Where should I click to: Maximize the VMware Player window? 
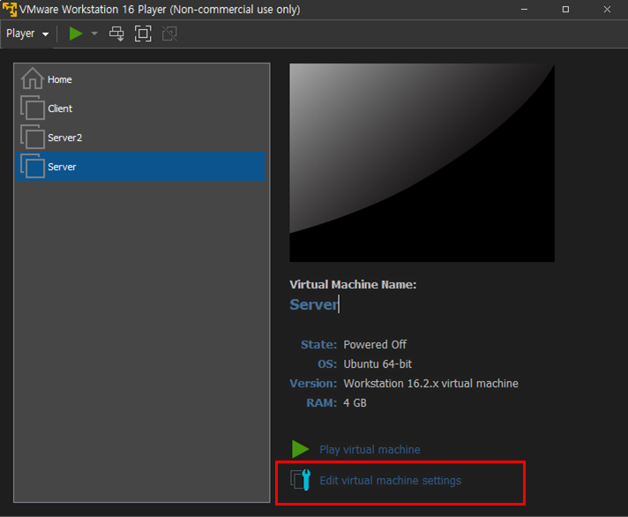pos(565,9)
